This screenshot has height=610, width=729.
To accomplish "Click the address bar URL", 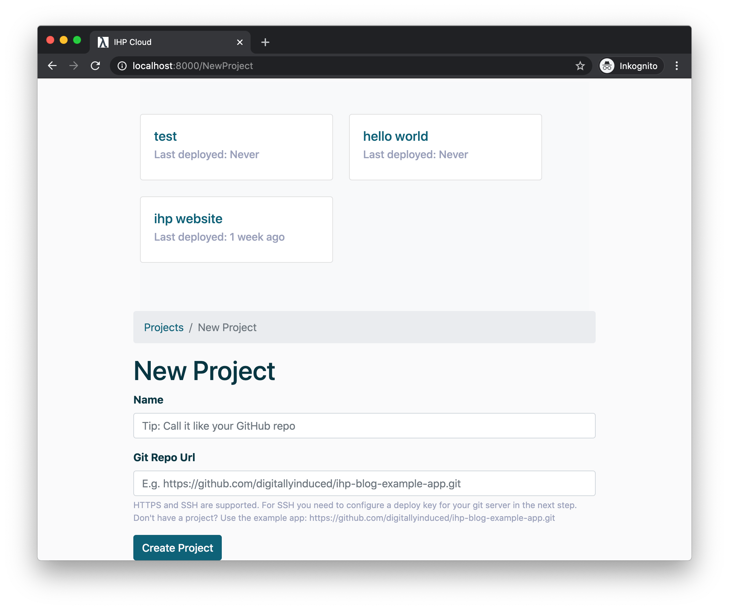I will point(193,66).
